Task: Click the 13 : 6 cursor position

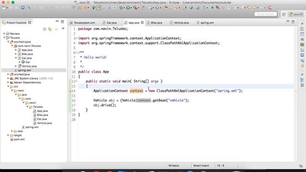Action: pyautogui.click(x=220, y=166)
